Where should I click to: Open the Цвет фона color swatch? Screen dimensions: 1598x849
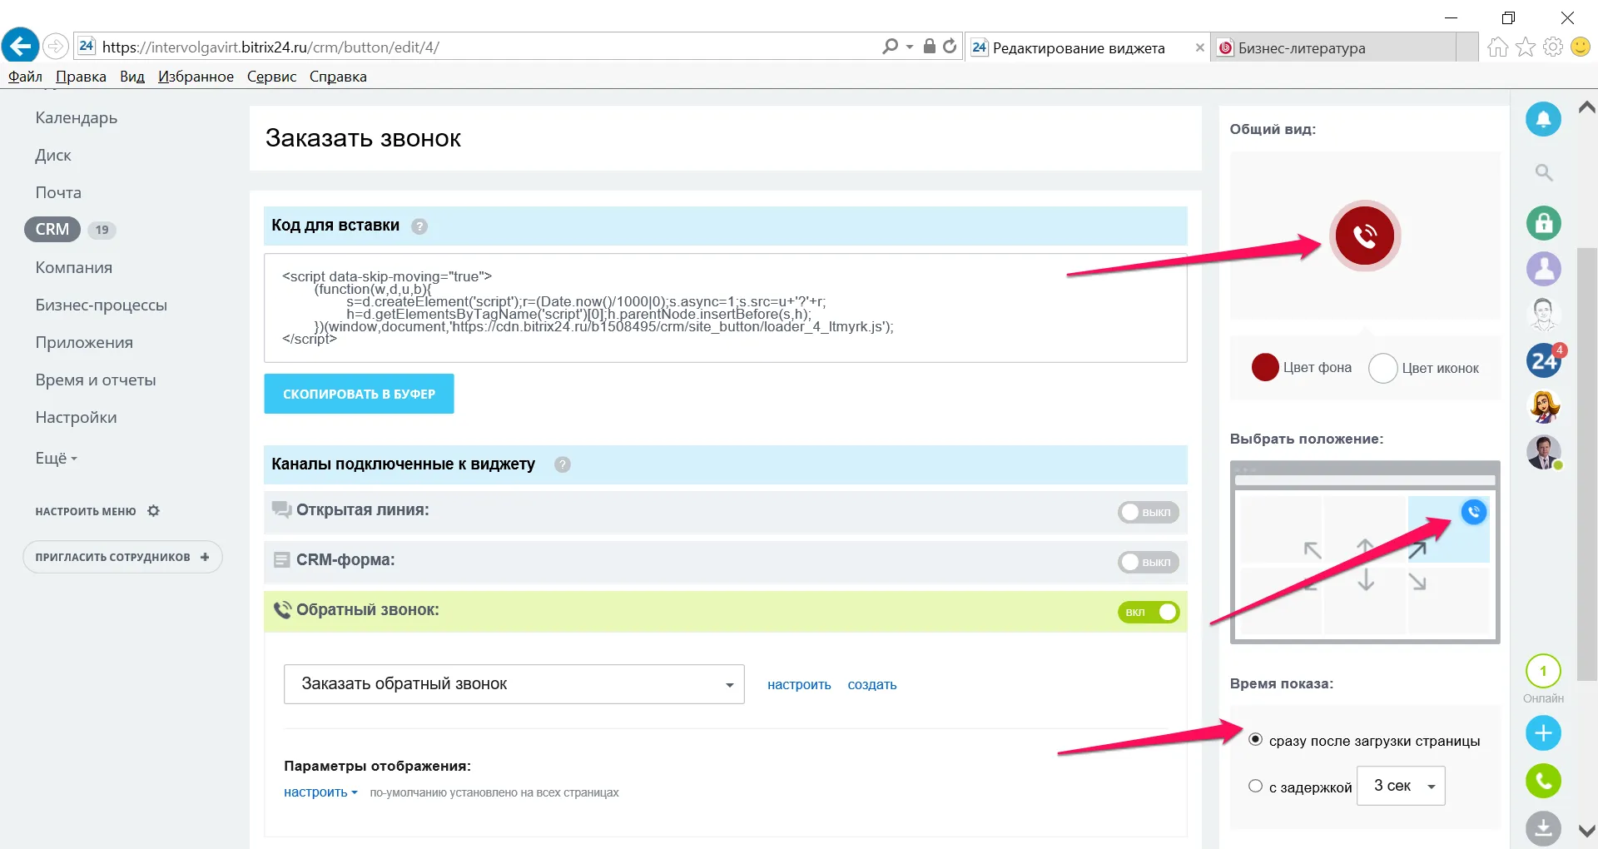1264,367
